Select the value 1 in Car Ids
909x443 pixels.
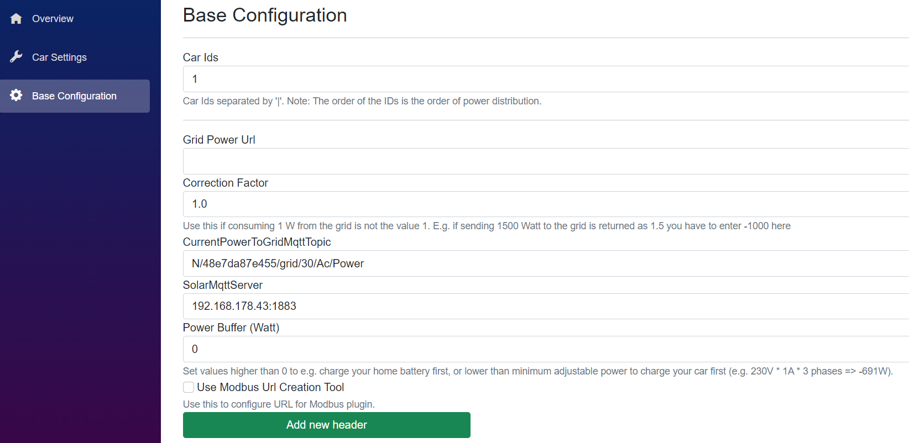(x=195, y=79)
